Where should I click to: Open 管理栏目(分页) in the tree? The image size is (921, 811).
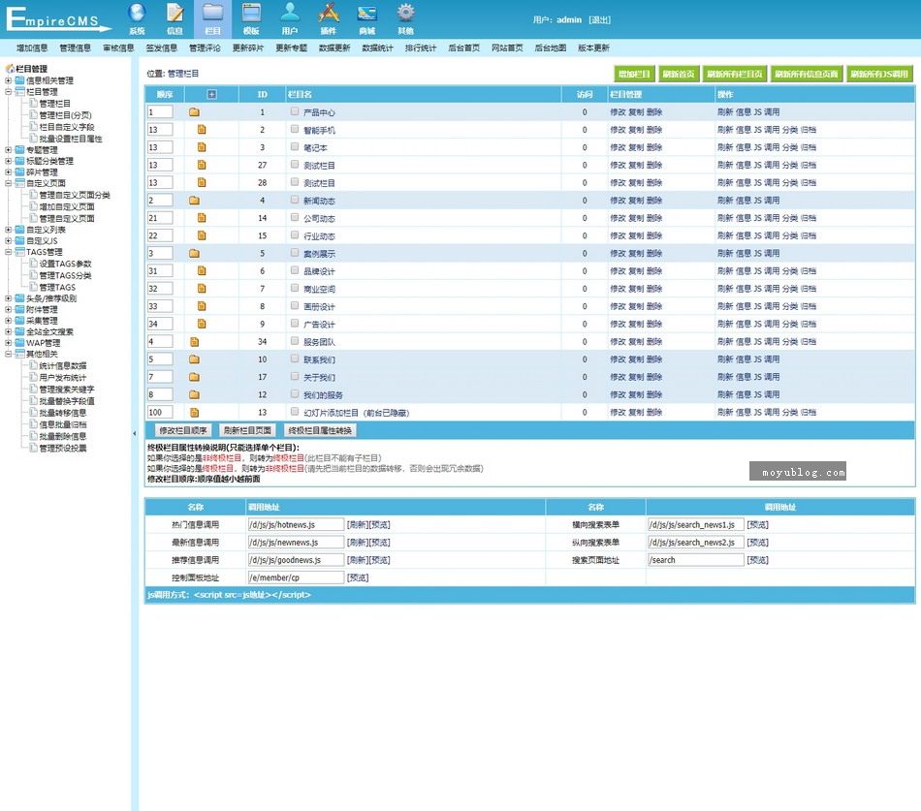pyautogui.click(x=65, y=115)
